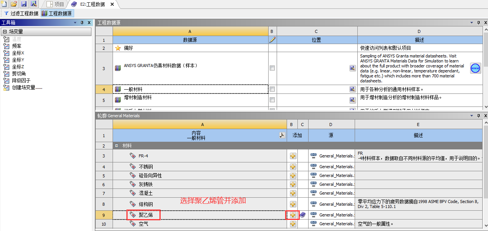
Task: Click the 工程数据源 toolbar button
Action: (x=57, y=13)
